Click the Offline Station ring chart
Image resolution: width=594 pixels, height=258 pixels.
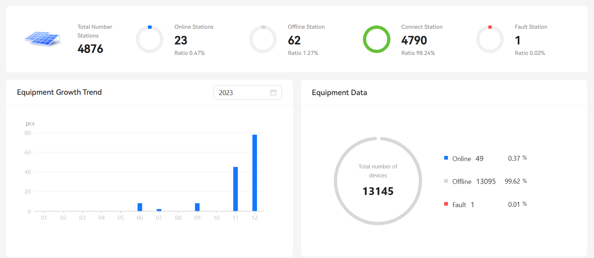click(263, 39)
